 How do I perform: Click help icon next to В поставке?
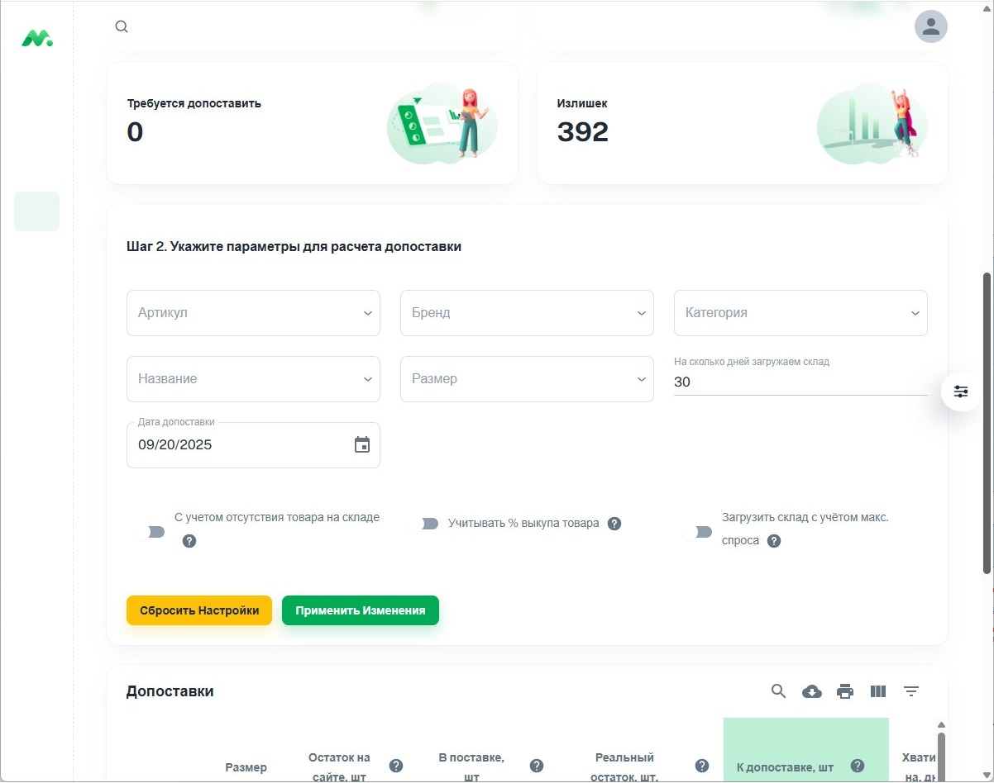point(536,766)
